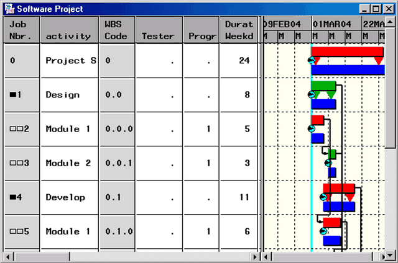Click right arrow of the table horizontal scrollbar
The height and width of the screenshot is (263, 398).
click(254, 256)
